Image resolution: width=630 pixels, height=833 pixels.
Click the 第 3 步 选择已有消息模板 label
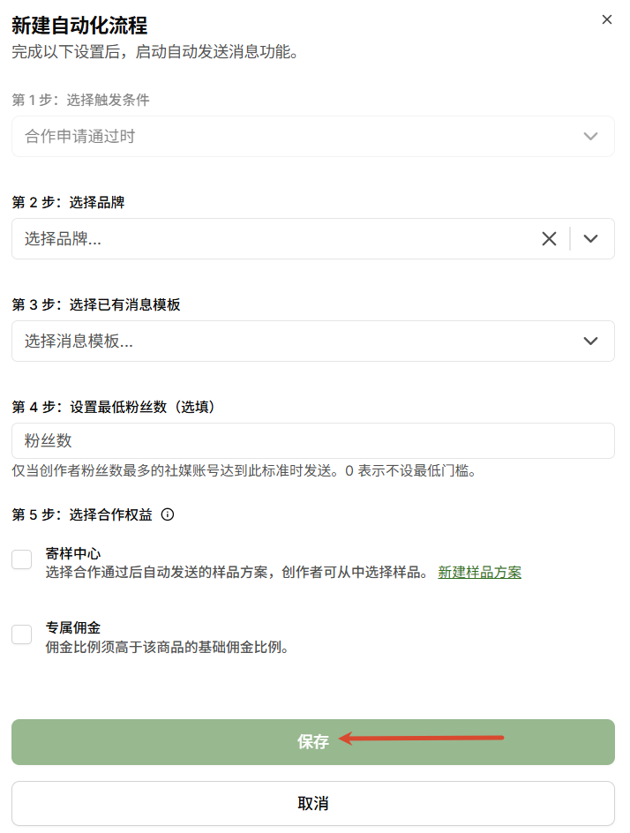point(96,304)
